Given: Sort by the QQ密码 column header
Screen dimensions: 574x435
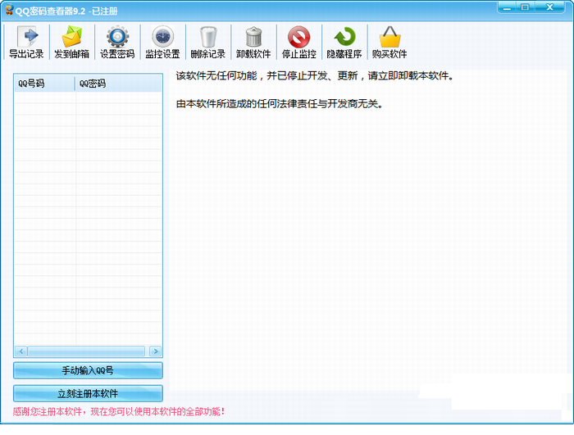Looking at the screenshot, I should [119, 84].
